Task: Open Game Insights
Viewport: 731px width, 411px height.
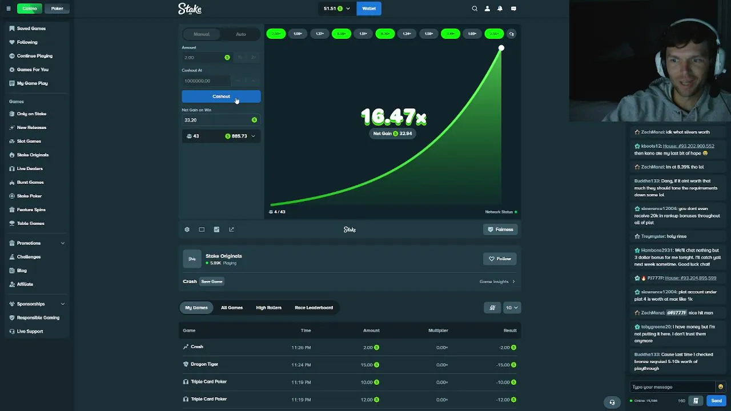Action: click(497, 281)
